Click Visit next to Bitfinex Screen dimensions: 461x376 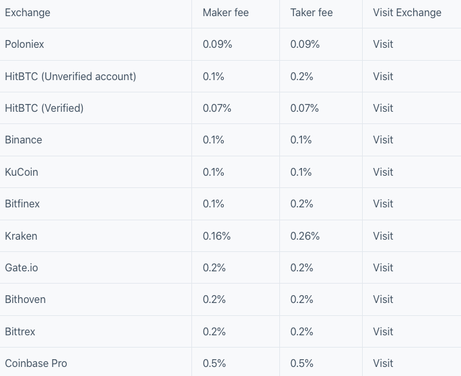pos(383,204)
